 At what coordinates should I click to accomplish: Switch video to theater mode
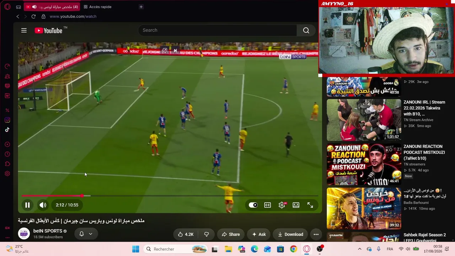tap(296, 205)
